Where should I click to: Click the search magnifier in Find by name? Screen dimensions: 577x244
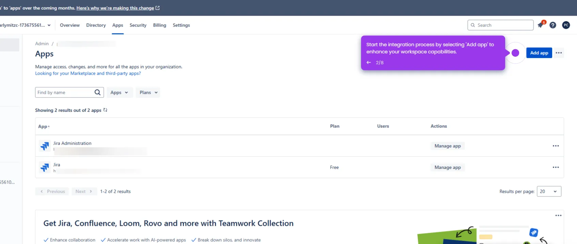pyautogui.click(x=97, y=92)
